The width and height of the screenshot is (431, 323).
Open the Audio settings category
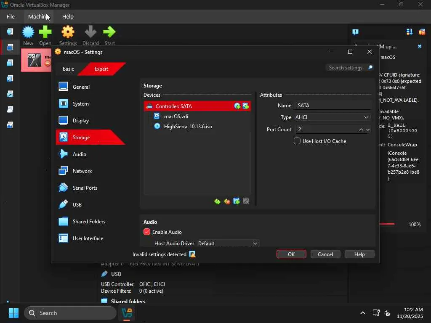[90, 154]
